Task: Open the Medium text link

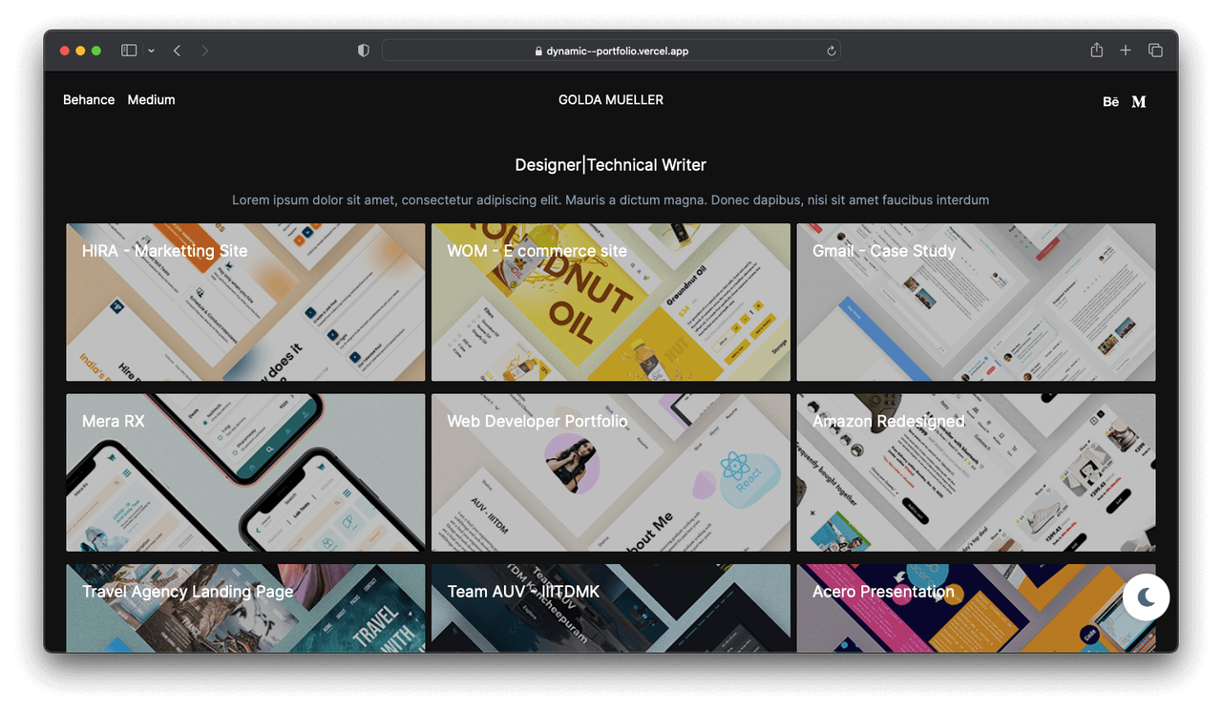Action: [x=151, y=99]
